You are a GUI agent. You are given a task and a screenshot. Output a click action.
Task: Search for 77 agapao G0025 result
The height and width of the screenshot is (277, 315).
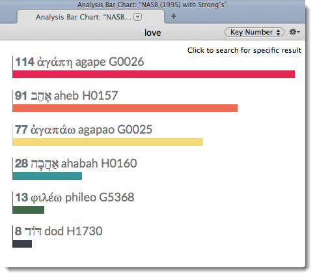tap(83, 130)
